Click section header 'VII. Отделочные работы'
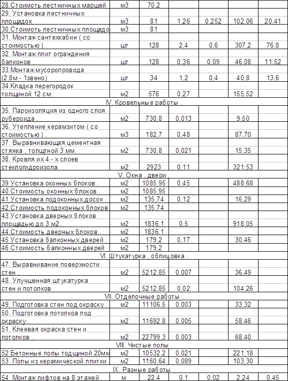288x381 pixels. (144, 296)
